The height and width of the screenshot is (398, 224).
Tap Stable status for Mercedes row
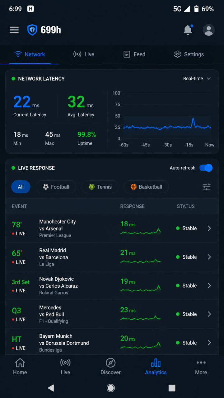point(186,314)
